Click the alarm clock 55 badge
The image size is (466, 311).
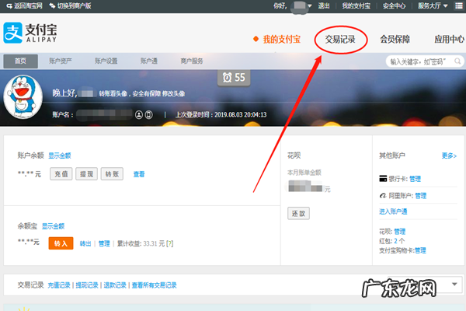(x=234, y=78)
